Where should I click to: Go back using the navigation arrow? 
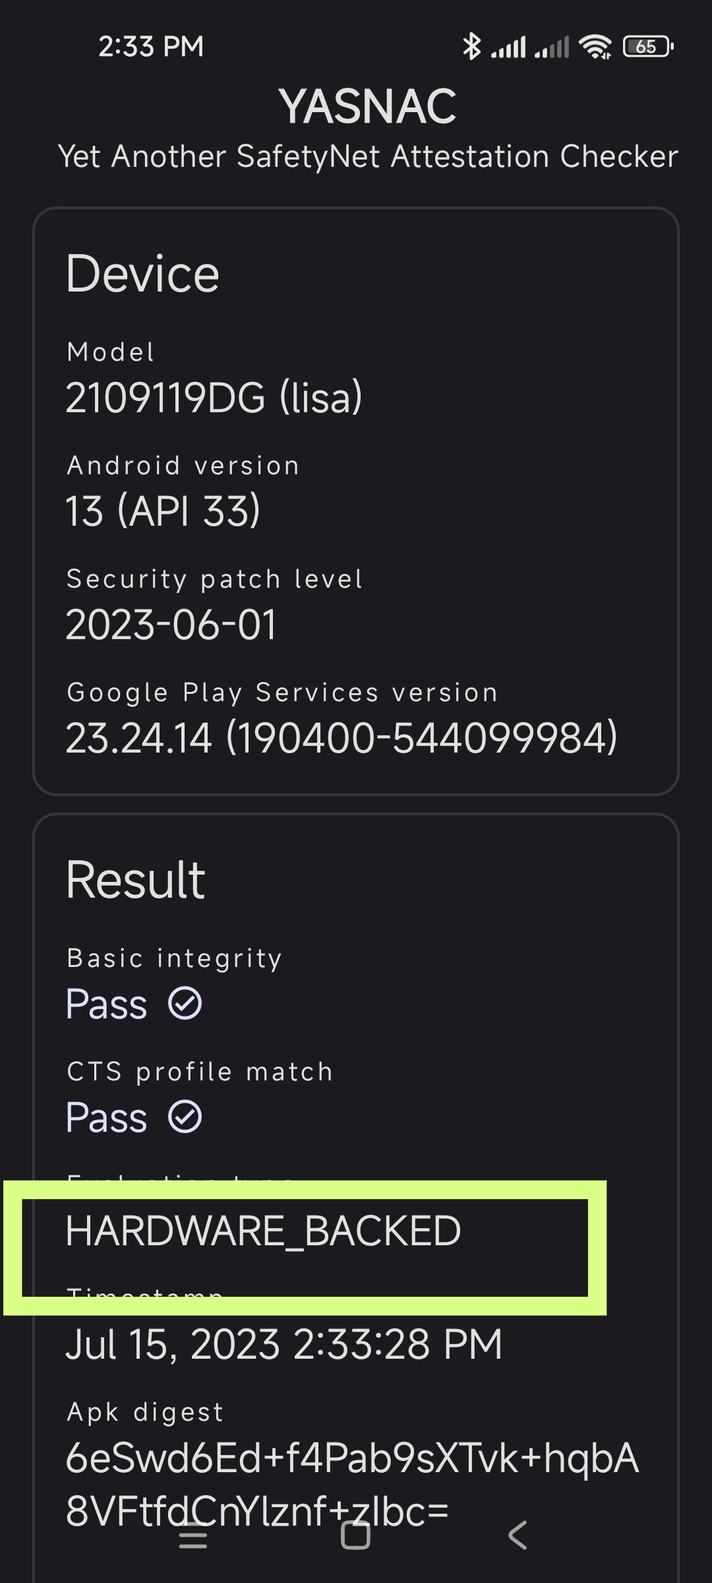click(x=518, y=1536)
